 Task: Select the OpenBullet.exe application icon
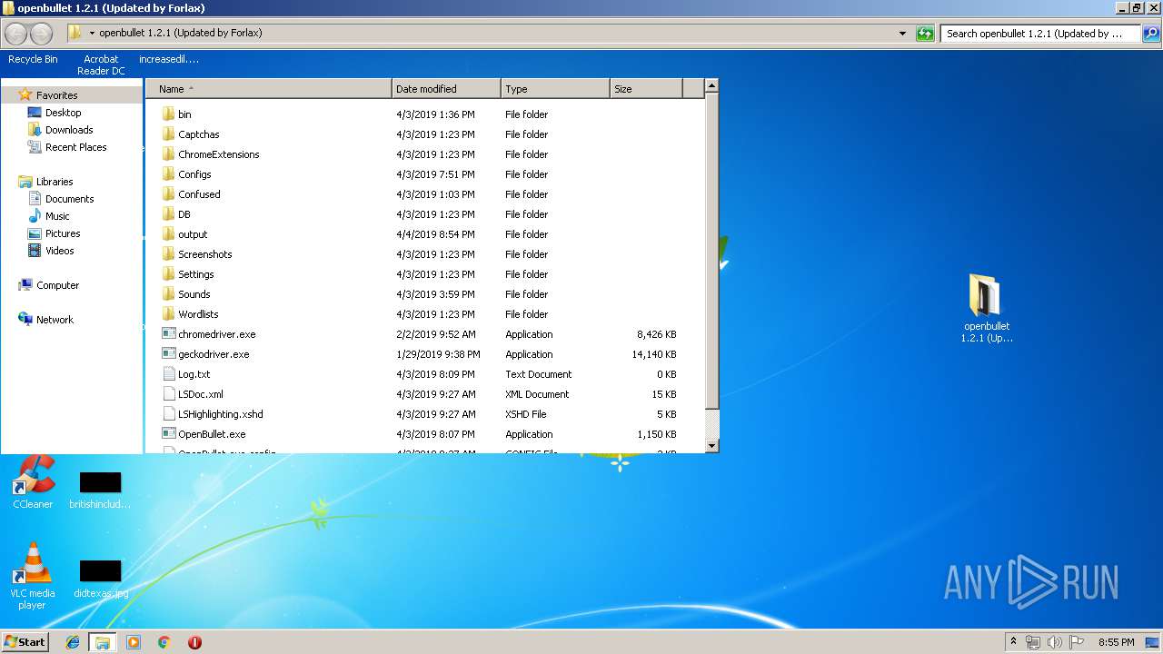tap(168, 434)
